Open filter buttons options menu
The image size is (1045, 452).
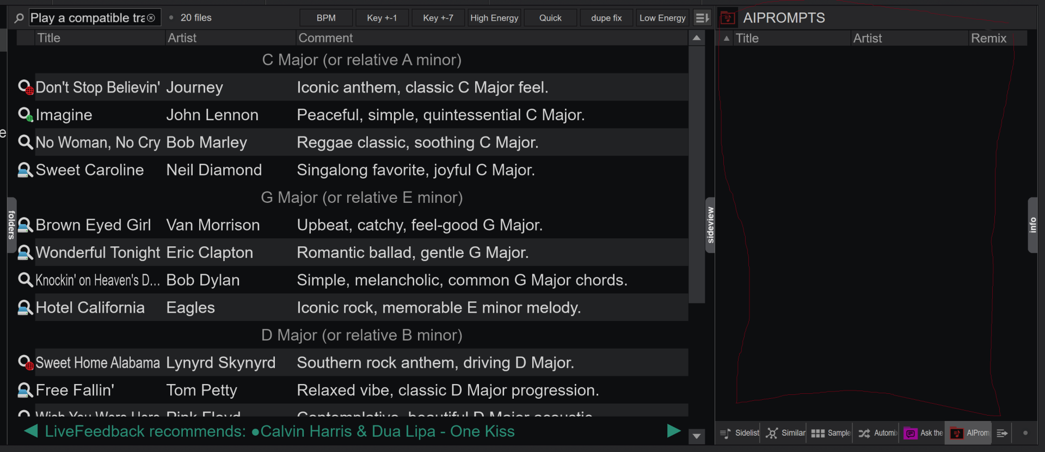coord(703,18)
